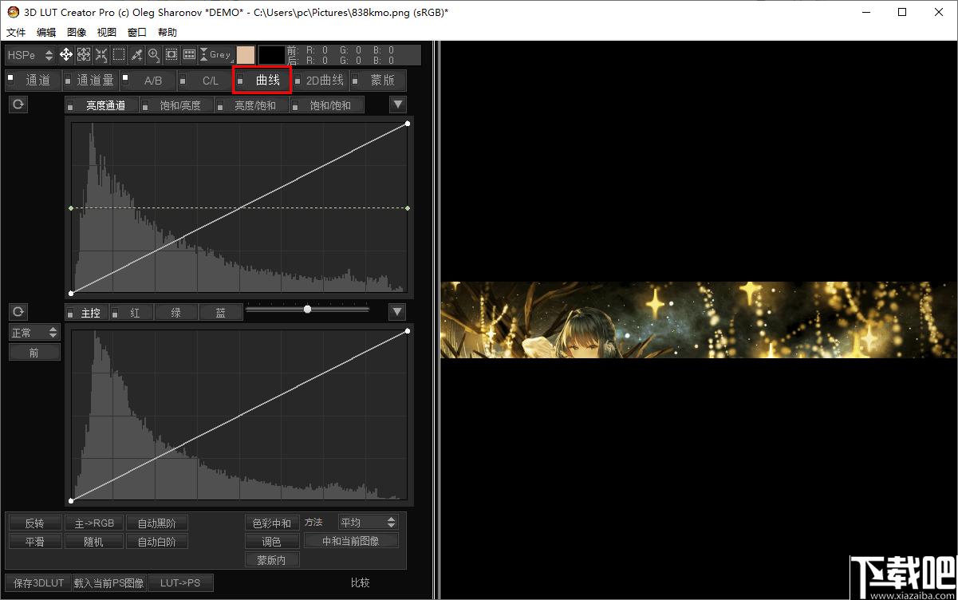Screen dimensions: 958x600
Task: Click the 色彩中和 button
Action: tap(272, 523)
